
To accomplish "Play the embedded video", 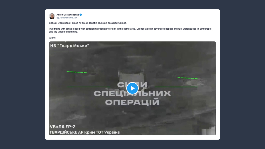I will (x=132, y=88).
